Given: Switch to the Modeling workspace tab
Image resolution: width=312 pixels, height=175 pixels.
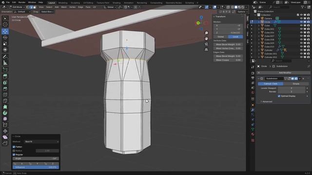Looking at the screenshot, I should pyautogui.click(x=63, y=3).
